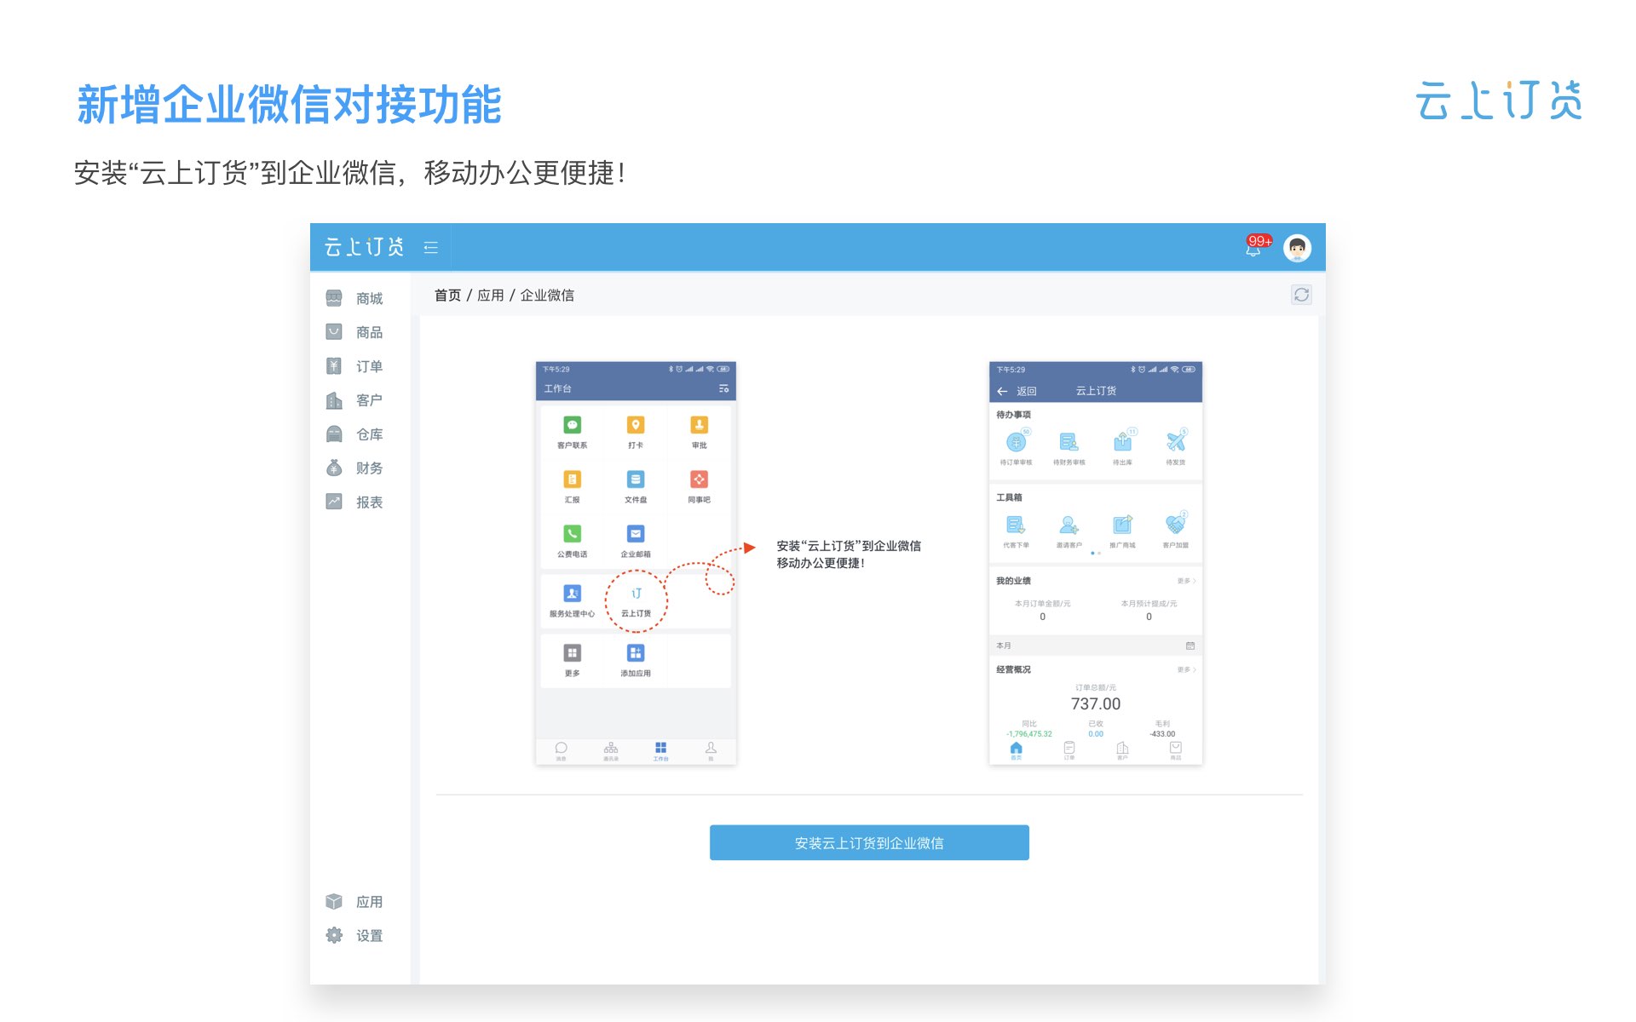Open 应用 at the sidebar bottom
1636x1022 pixels.
pyautogui.click(x=355, y=901)
